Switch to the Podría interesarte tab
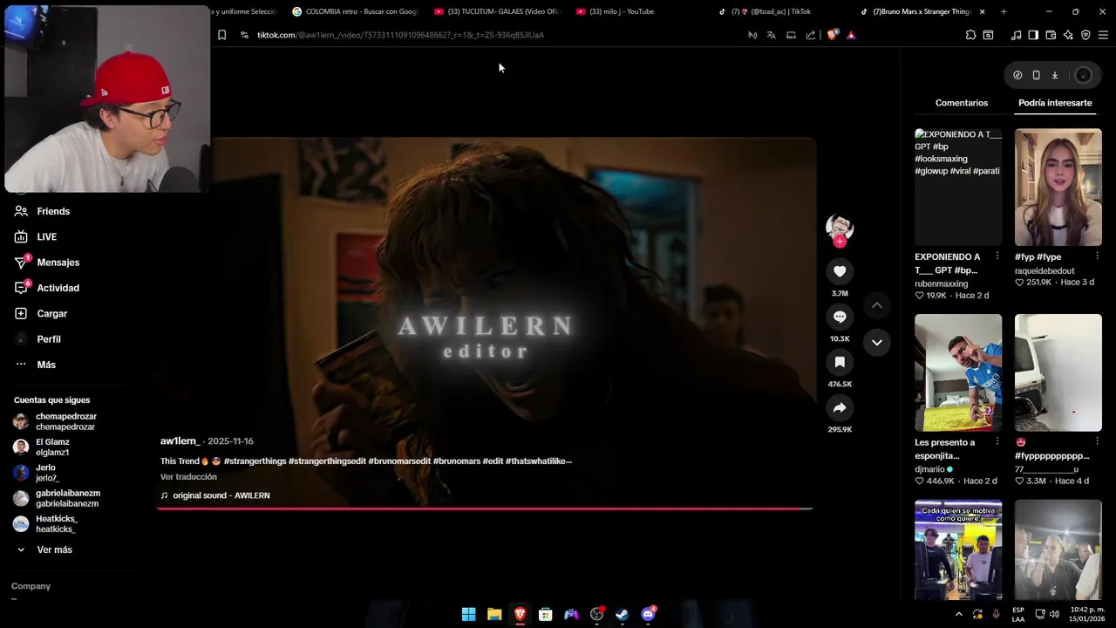Viewport: 1116px width, 628px height. 1055,103
